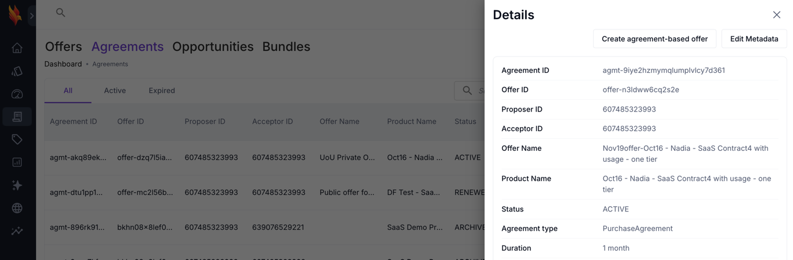
Task: Open the trend line analytics icon
Action: point(17,231)
